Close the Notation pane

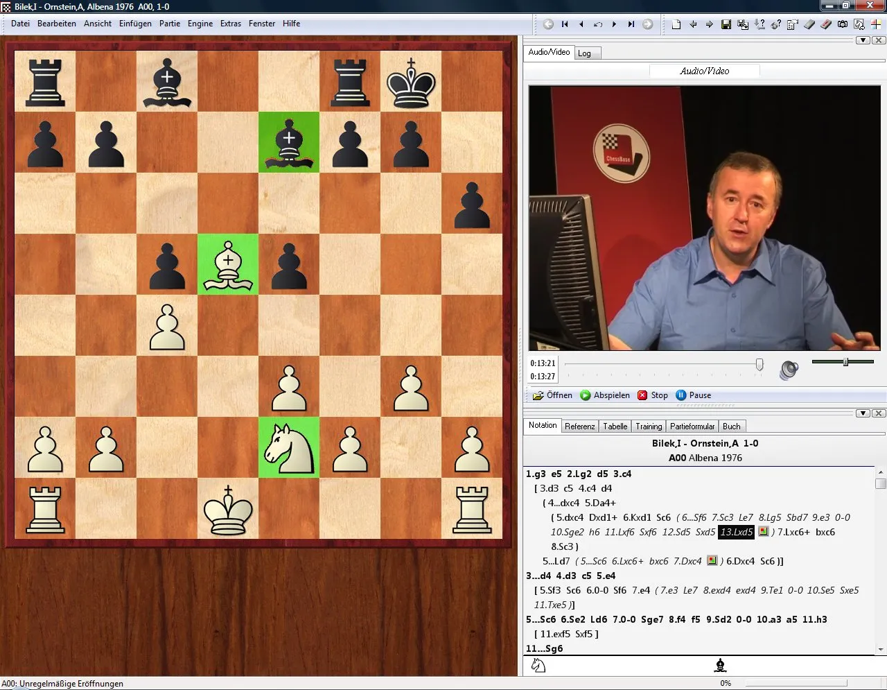coord(878,413)
